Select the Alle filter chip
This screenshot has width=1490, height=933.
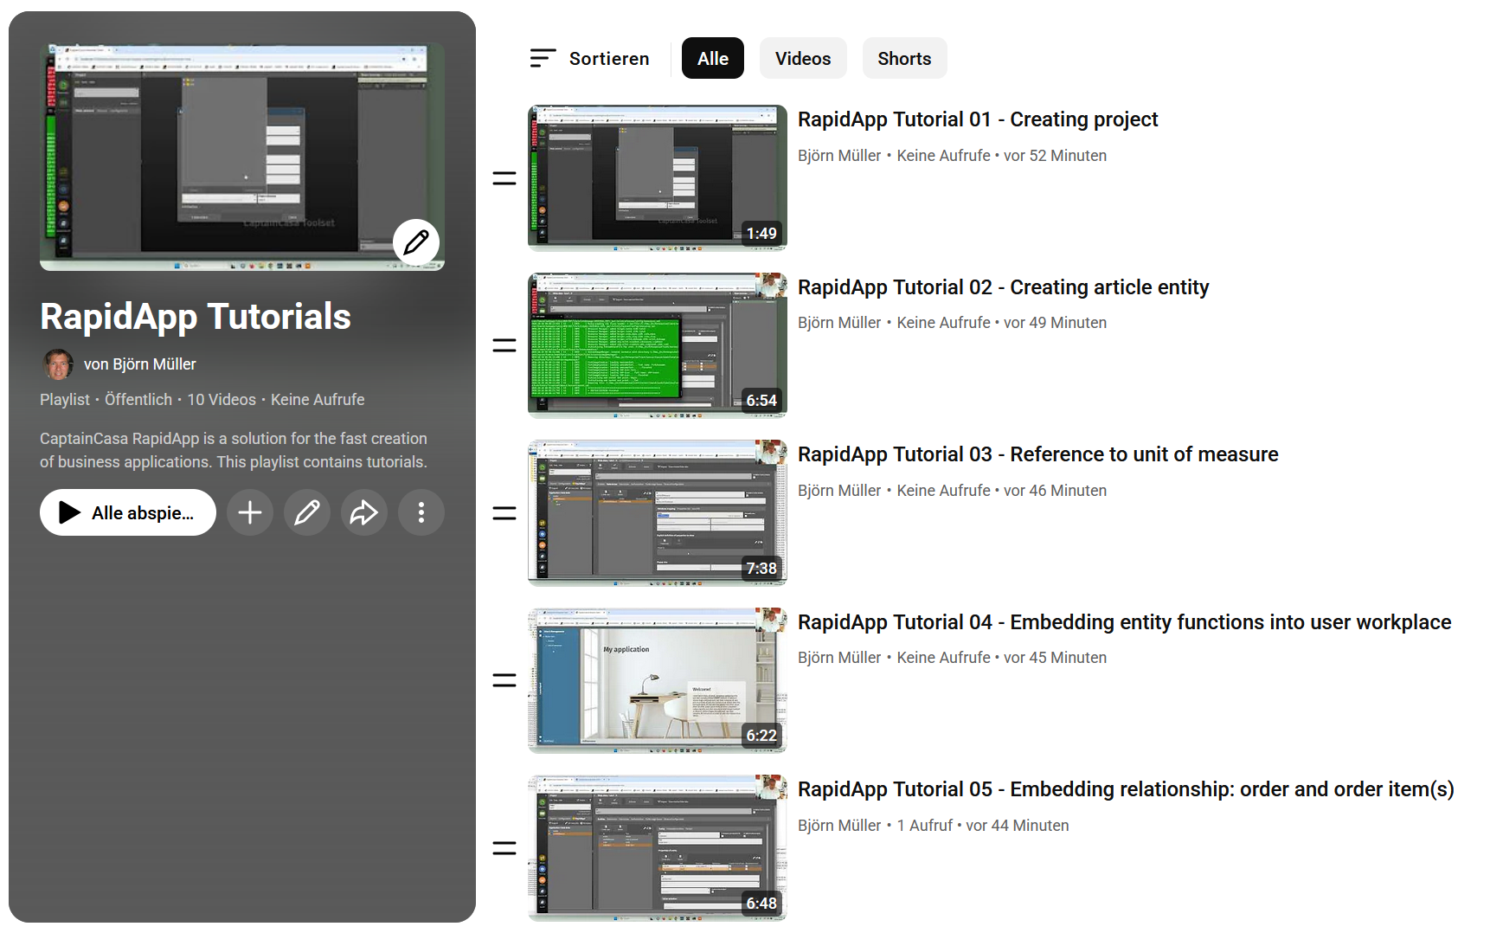(712, 59)
